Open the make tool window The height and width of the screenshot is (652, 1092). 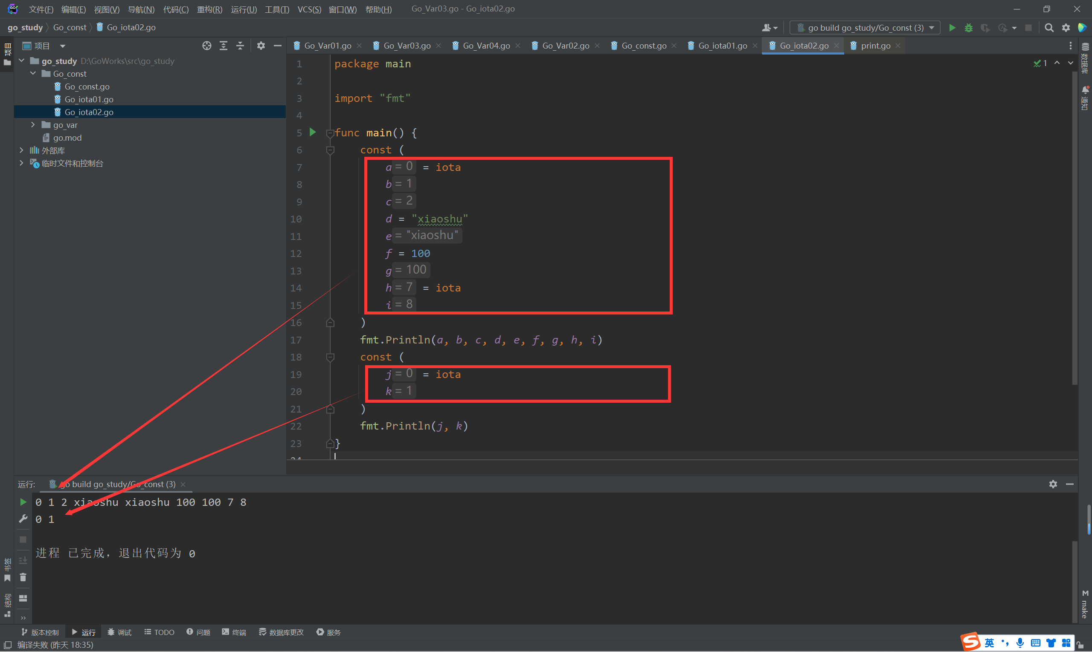click(1085, 604)
